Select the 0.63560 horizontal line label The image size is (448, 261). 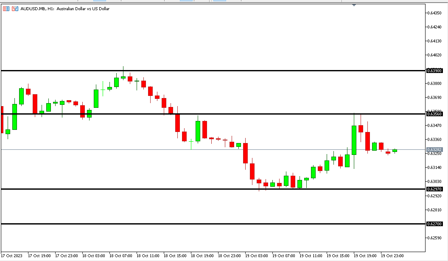434,114
